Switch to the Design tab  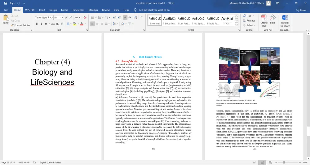53,10
